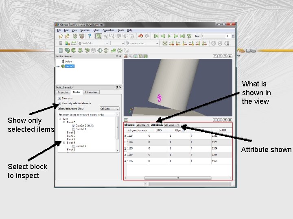
Task: Click the Edit color map icon
Action: 67,43
